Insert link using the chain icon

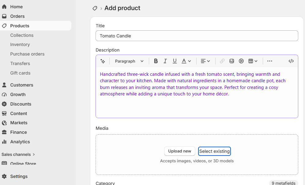pyautogui.click(x=222, y=61)
